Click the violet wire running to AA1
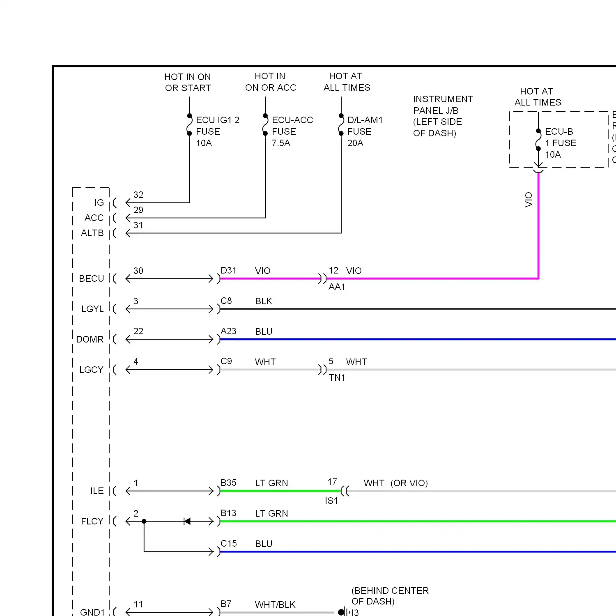The width and height of the screenshot is (616, 616). (269, 278)
